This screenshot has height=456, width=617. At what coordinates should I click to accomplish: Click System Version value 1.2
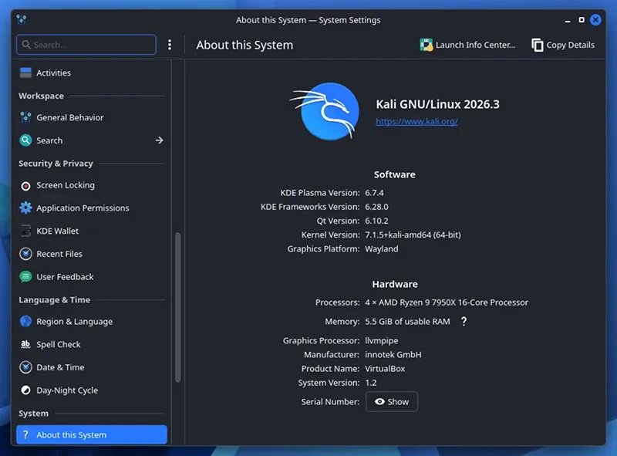[x=371, y=383]
